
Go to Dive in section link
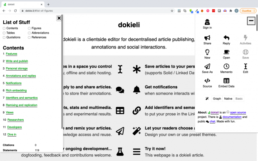point(12,134)
